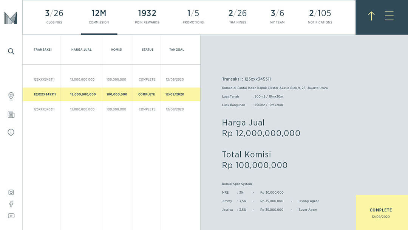The image size is (408, 230).
Task: Click the M logo in the sidebar
Action: (11, 18)
